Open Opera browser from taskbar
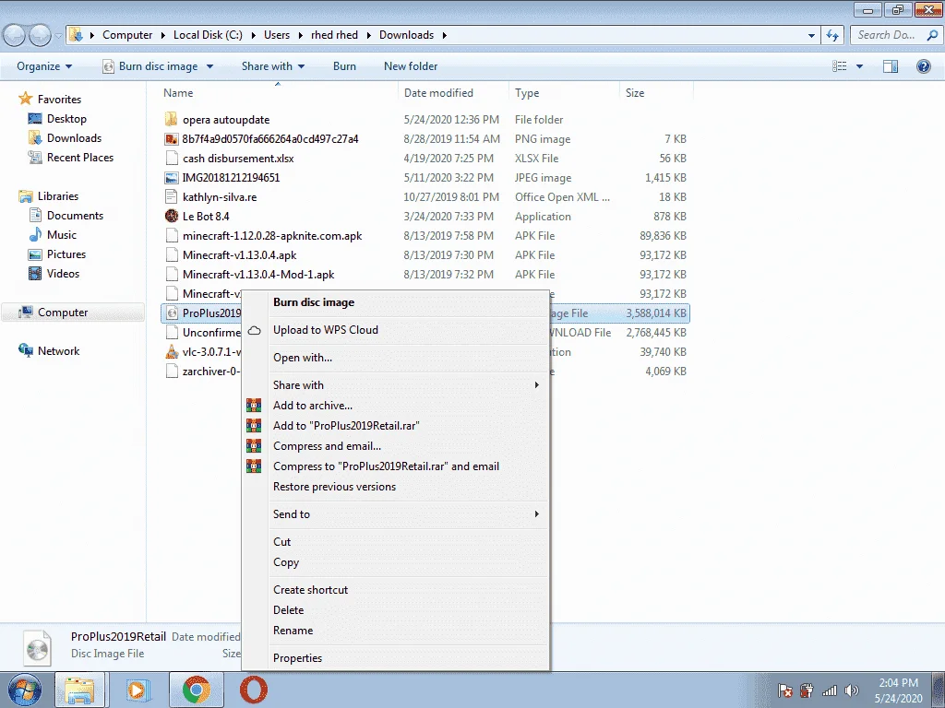Viewport: 945px width, 708px height. pyautogui.click(x=253, y=690)
